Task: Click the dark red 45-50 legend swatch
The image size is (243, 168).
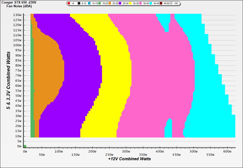Action: coord(161,3)
